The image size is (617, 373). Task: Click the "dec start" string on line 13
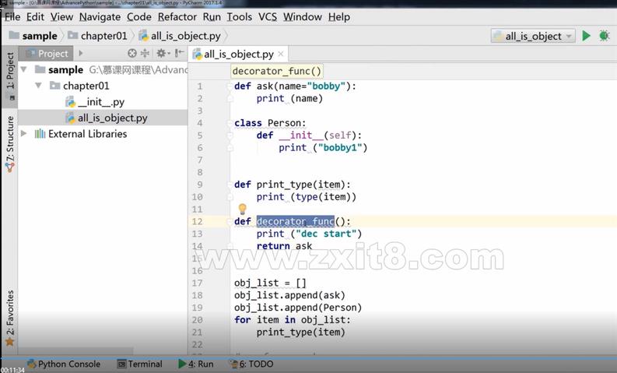click(x=326, y=234)
